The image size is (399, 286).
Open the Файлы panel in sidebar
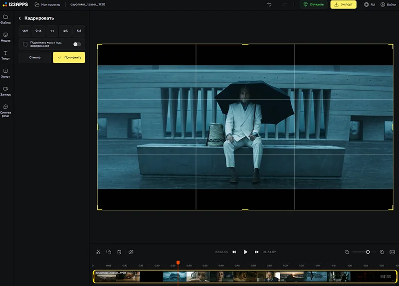click(5, 19)
